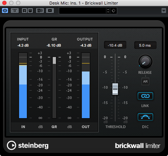Screen dimensions: 168x156
Task: Toggle the DIC intersample clipping button
Action: pos(145,117)
